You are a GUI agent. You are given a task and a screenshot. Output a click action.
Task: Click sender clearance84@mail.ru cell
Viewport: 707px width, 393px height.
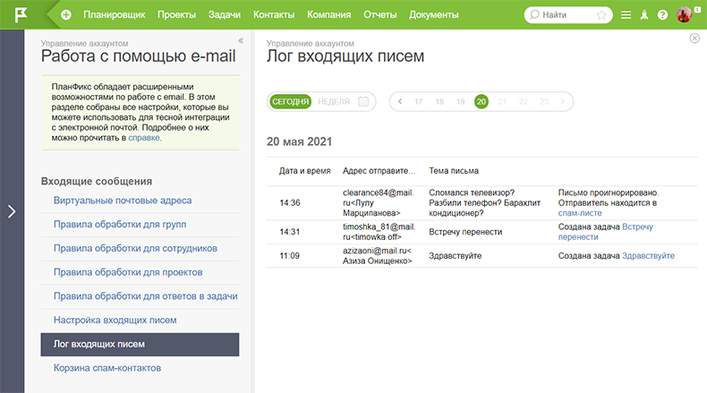click(x=379, y=202)
